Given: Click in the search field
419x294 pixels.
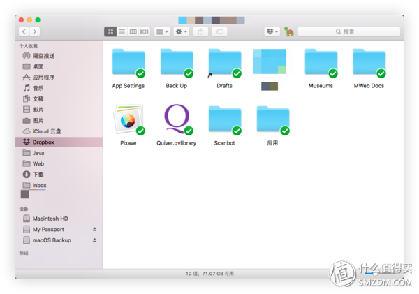Looking at the screenshot, I should [x=349, y=32].
